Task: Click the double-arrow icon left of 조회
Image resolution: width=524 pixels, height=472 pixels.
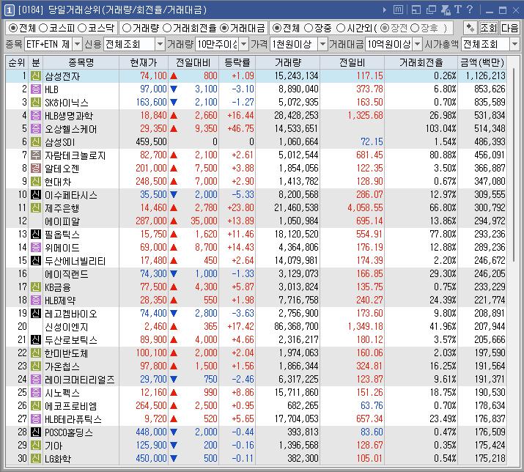Action: click(x=471, y=28)
